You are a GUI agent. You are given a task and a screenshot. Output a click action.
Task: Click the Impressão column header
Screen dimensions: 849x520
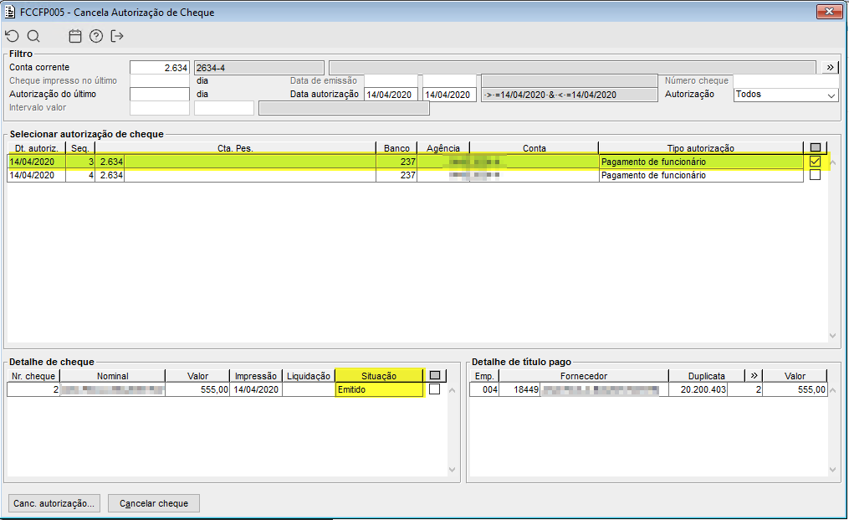pyautogui.click(x=256, y=376)
